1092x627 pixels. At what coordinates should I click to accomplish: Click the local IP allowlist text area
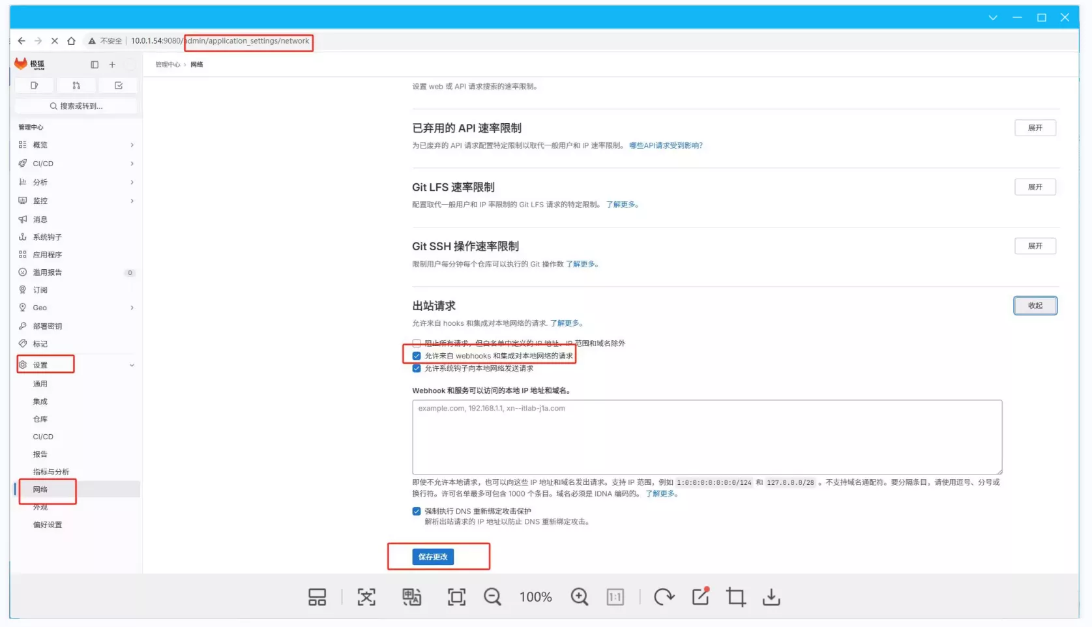[707, 437]
